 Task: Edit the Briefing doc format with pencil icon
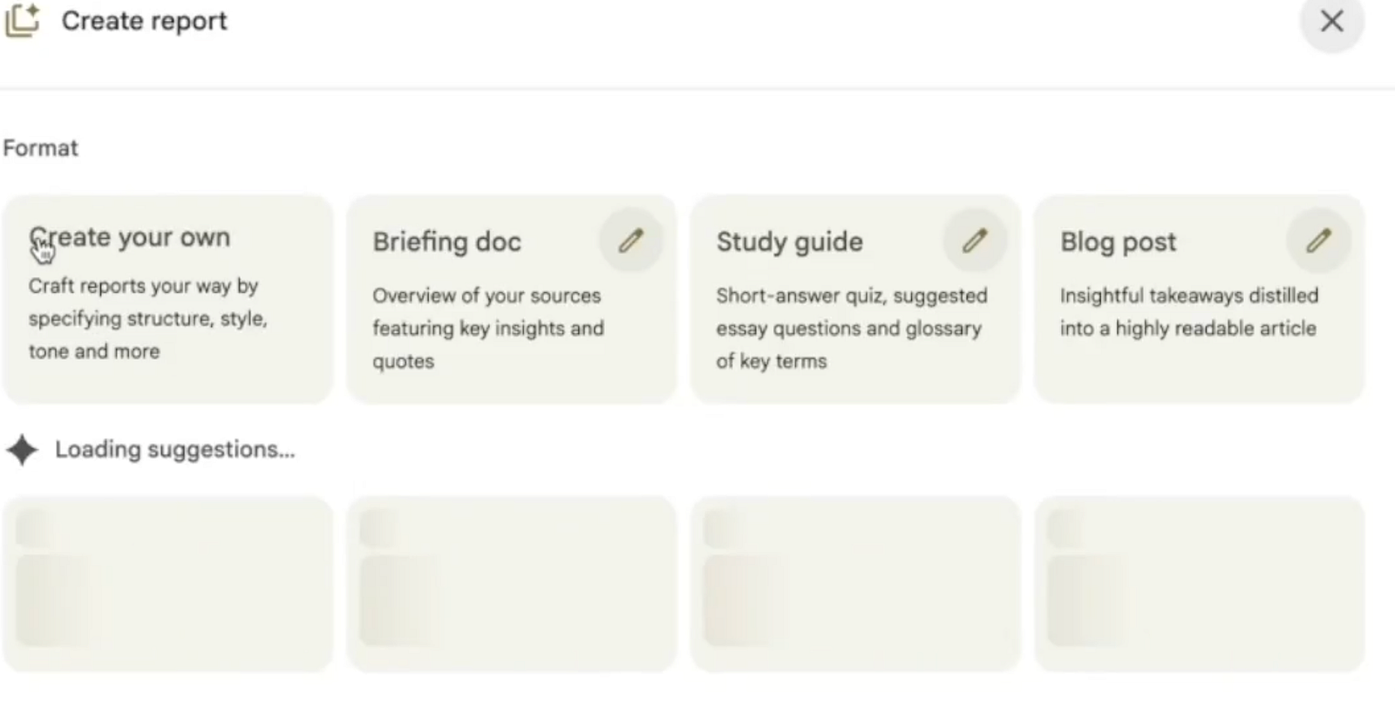click(630, 241)
